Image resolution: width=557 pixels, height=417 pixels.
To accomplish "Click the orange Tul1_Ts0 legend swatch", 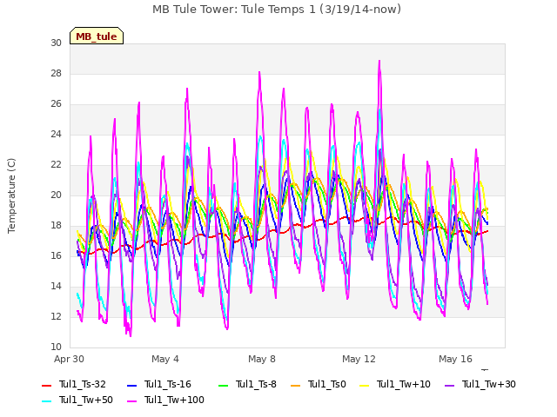I will pyautogui.click(x=295, y=385).
